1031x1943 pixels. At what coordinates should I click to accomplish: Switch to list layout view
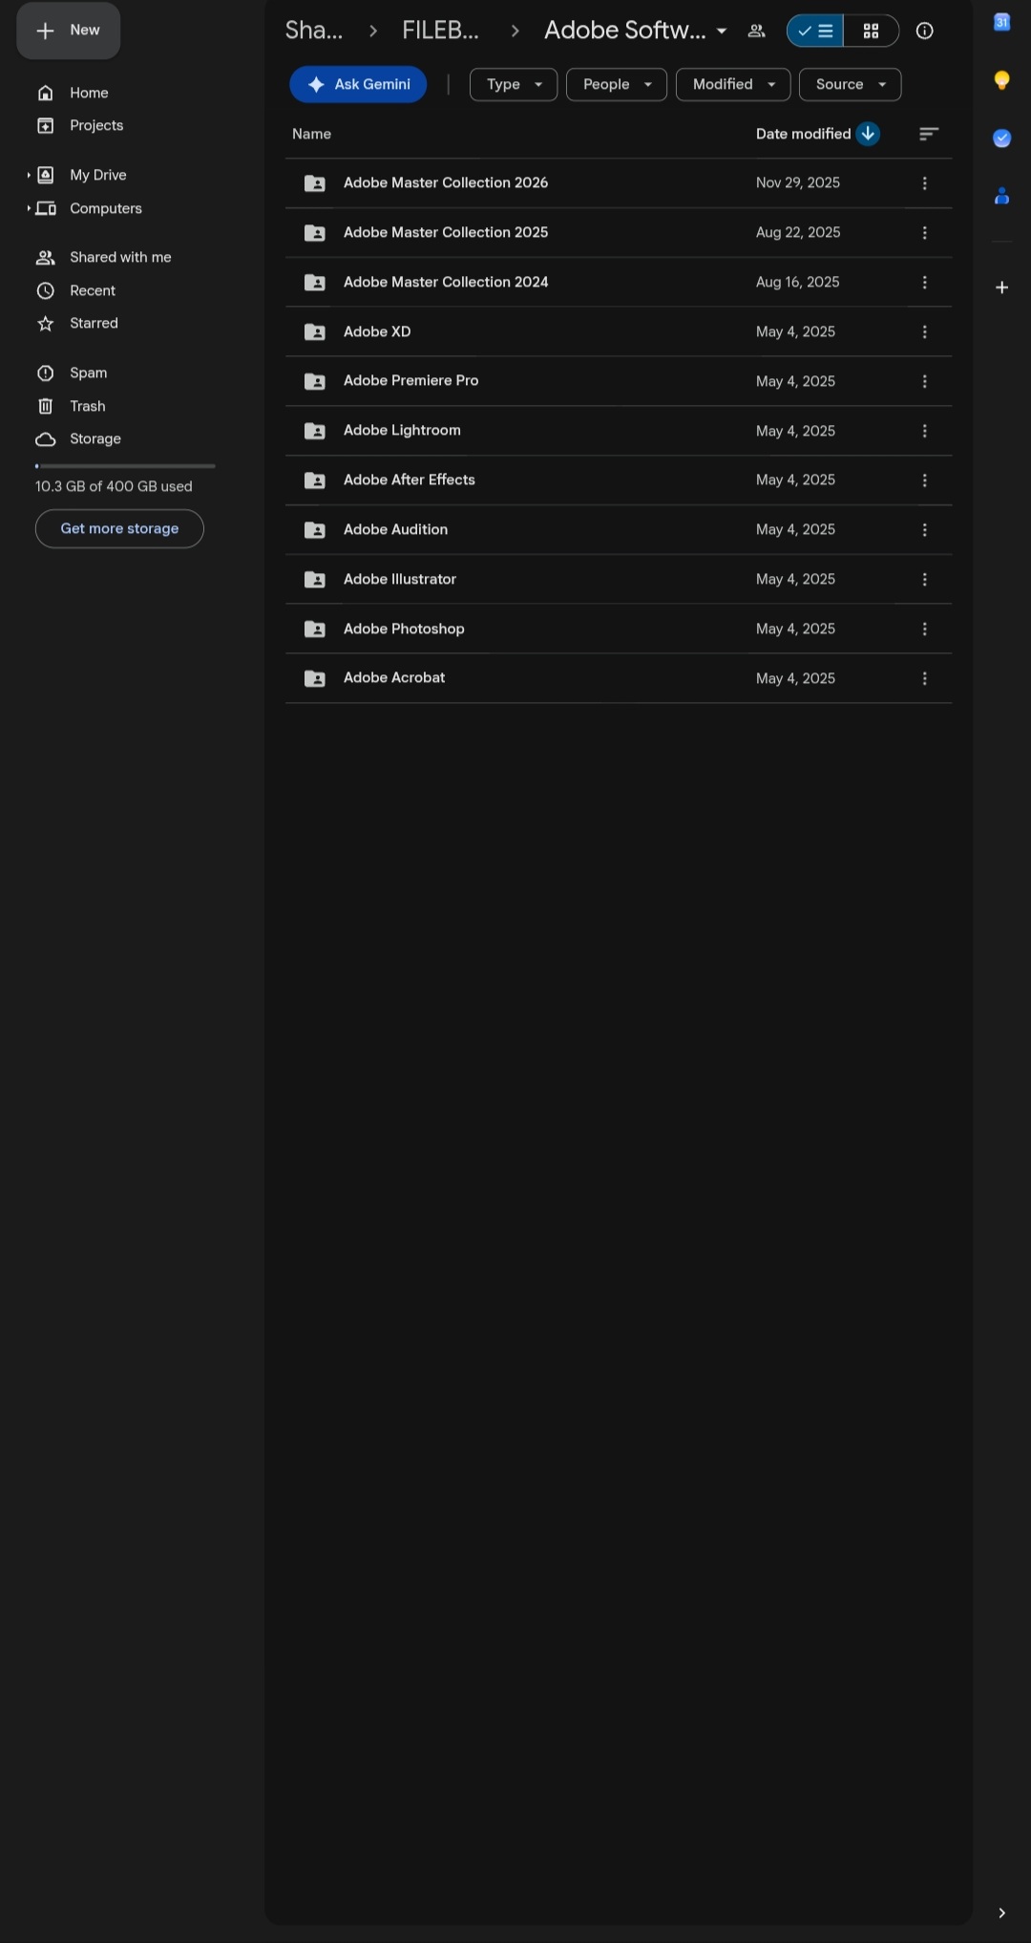coord(815,31)
